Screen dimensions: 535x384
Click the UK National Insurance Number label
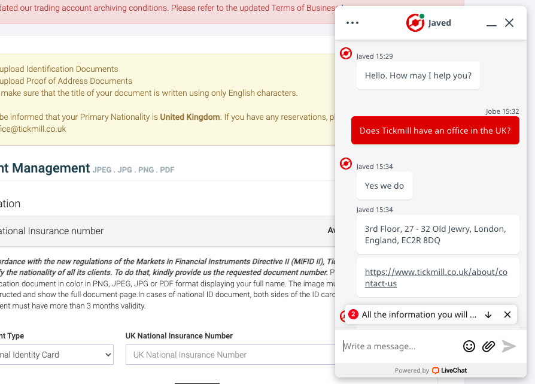tap(179, 336)
